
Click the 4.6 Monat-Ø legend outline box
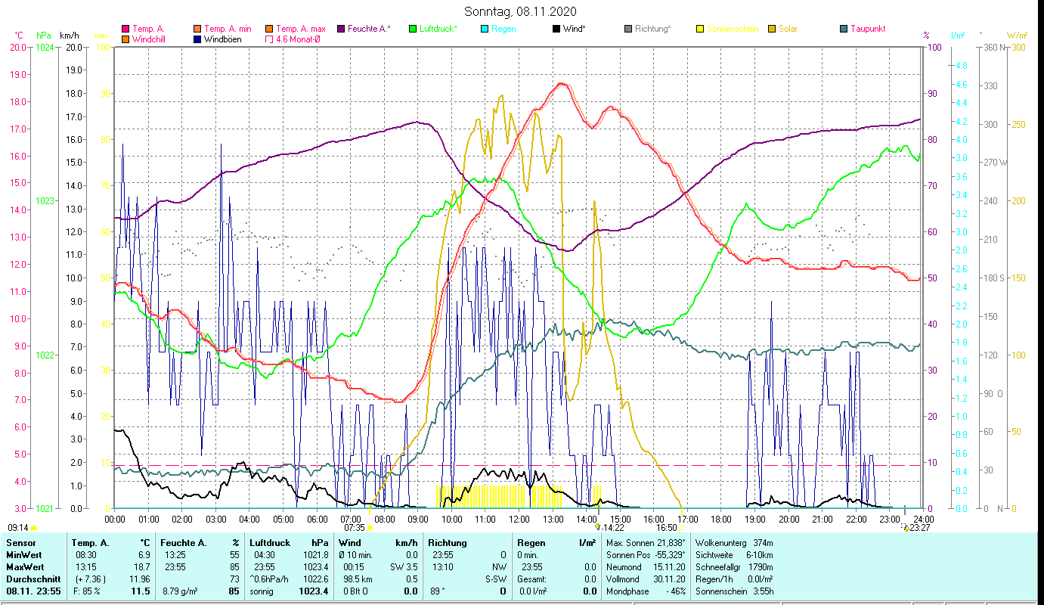click(269, 39)
